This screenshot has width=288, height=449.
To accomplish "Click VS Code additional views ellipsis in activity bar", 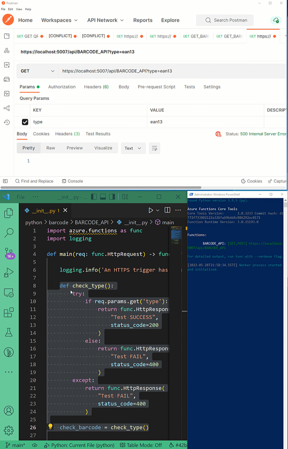I will coord(9,372).
